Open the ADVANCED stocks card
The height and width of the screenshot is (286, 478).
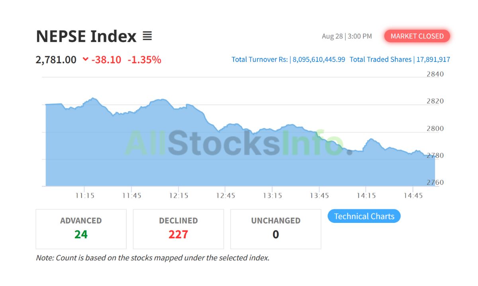[x=81, y=229]
